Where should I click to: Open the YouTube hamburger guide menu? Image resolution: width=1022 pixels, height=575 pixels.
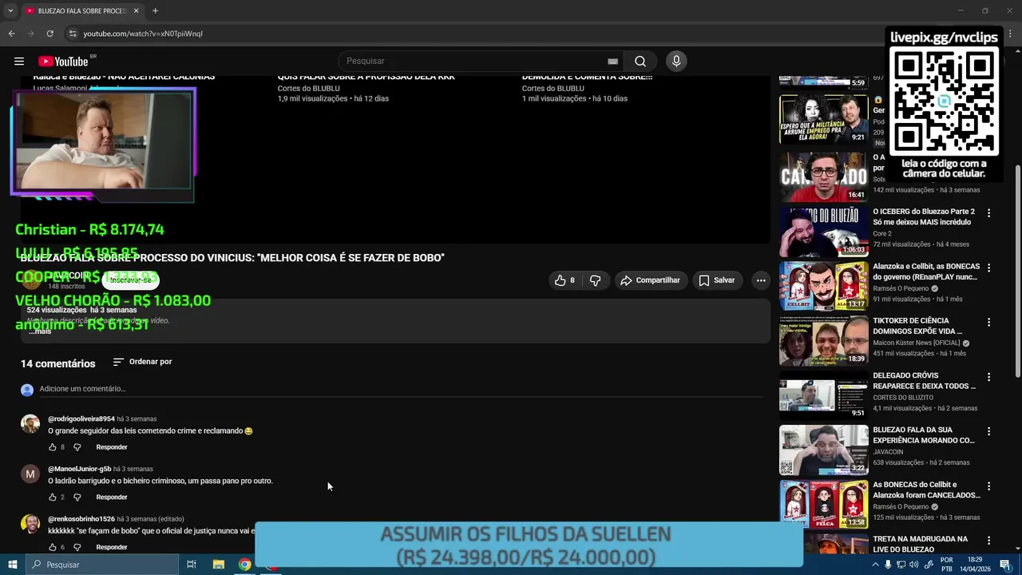(19, 61)
